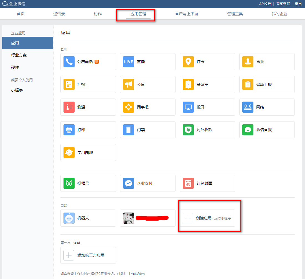Screen dimensions: 305x279
Task: Open the 微信客服 chat icon
Action: pyautogui.click(x=248, y=130)
